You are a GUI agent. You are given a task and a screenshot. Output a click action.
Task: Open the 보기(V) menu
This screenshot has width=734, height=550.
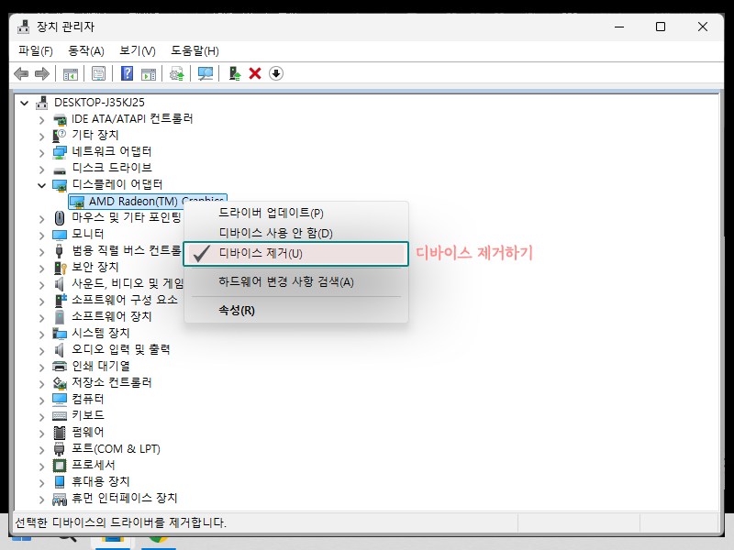pos(136,50)
